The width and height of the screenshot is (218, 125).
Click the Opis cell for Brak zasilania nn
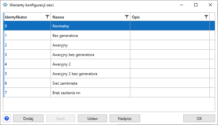pyautogui.click(x=170, y=93)
